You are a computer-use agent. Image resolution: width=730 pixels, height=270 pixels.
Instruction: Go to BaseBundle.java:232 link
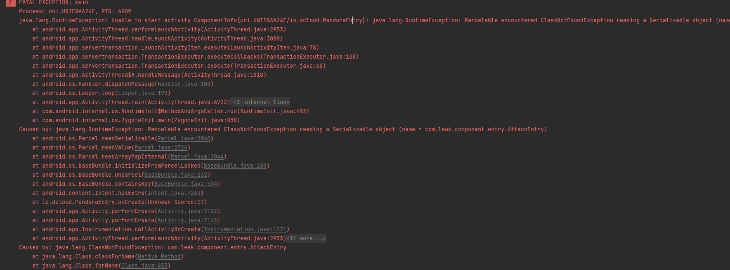(175, 175)
